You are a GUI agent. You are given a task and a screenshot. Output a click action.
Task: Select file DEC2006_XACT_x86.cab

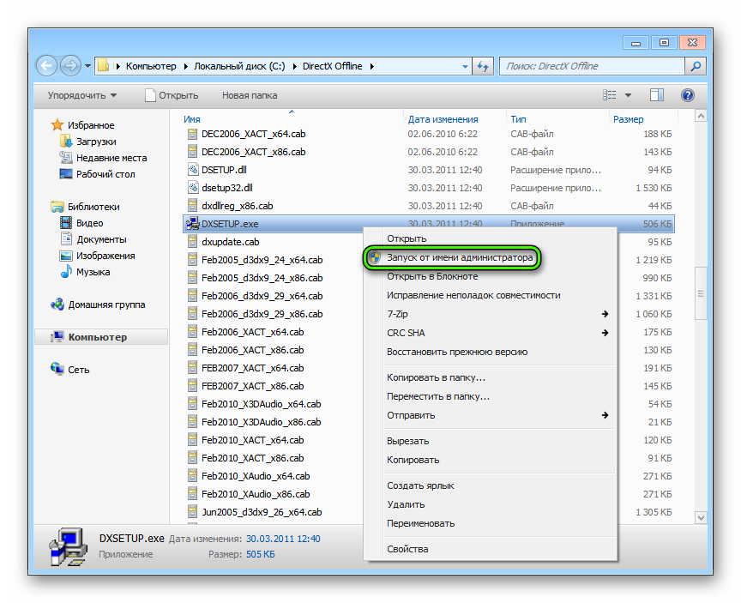click(253, 152)
